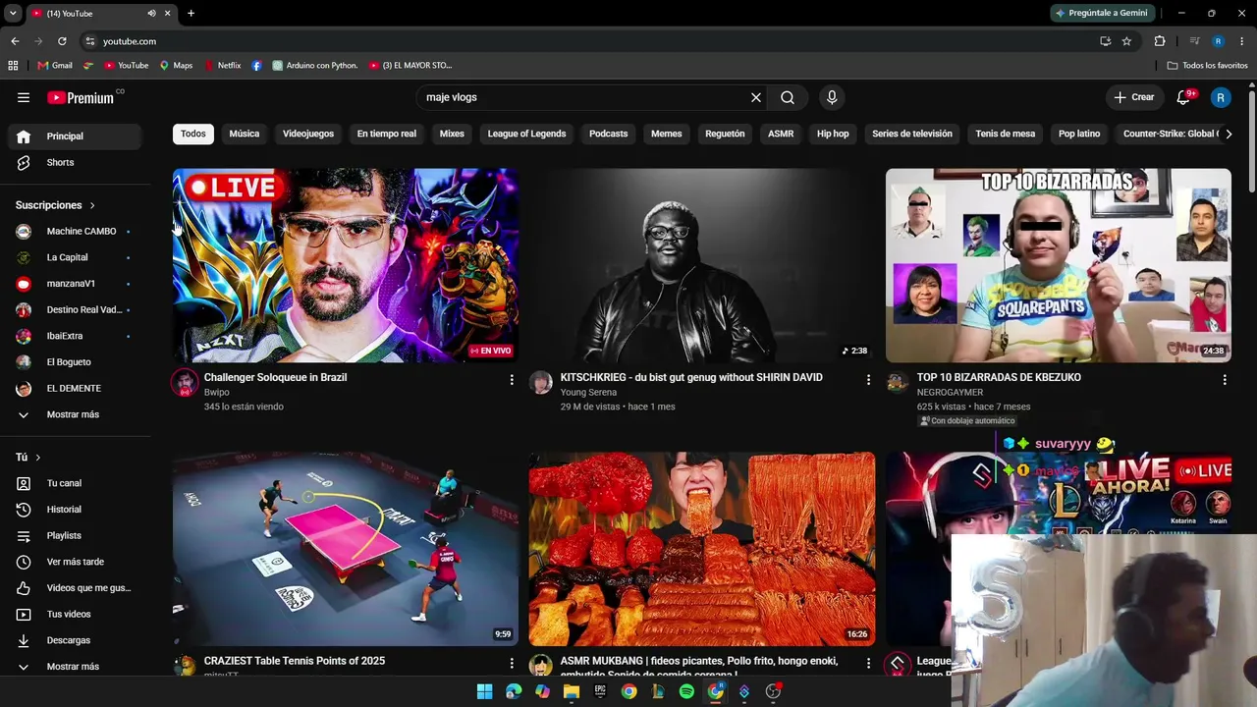The height and width of the screenshot is (707, 1257).
Task: Open Young Serena channel avatar
Action: [x=541, y=383]
